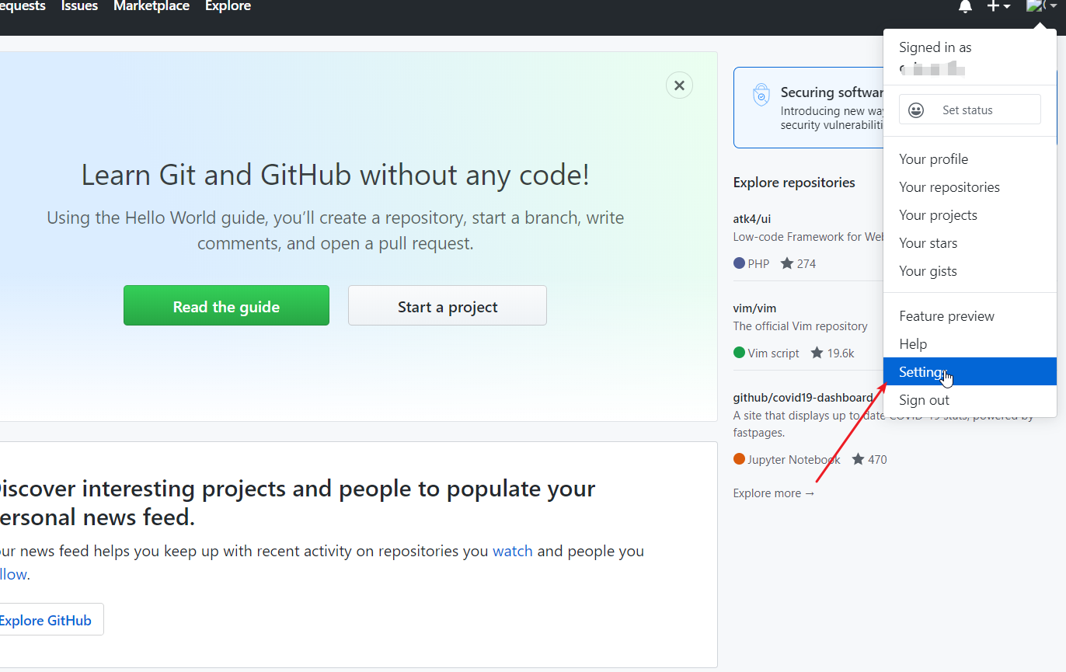
Task: Open the atk4/ui repository link
Action: 752,218
